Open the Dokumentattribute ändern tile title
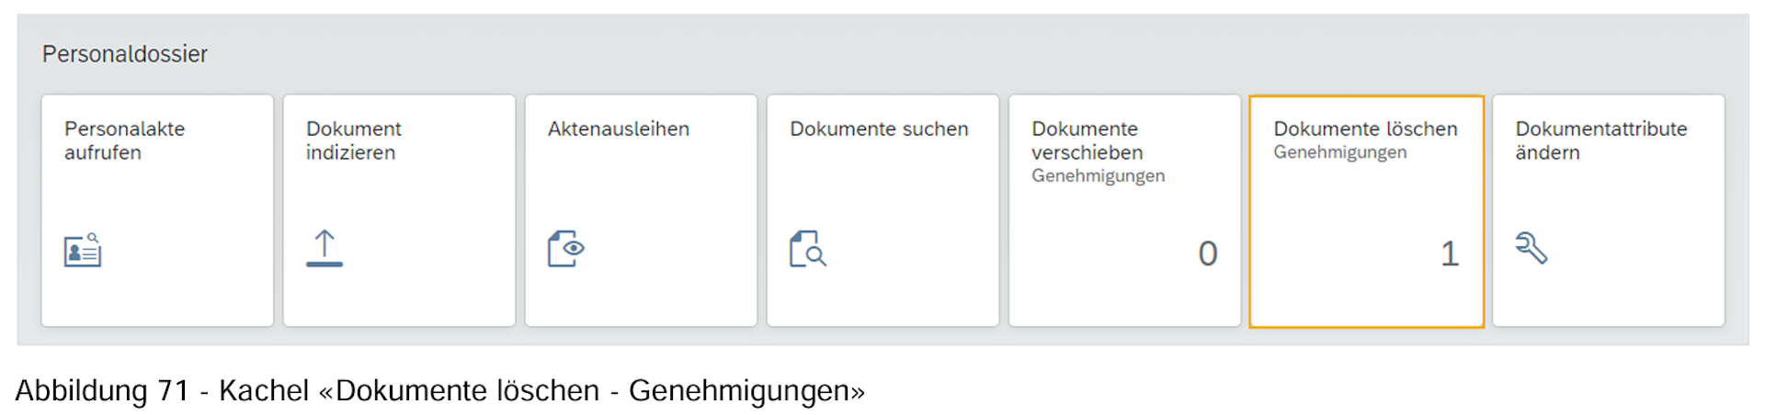Screen dimensions: 1765x415 pos(1600,140)
